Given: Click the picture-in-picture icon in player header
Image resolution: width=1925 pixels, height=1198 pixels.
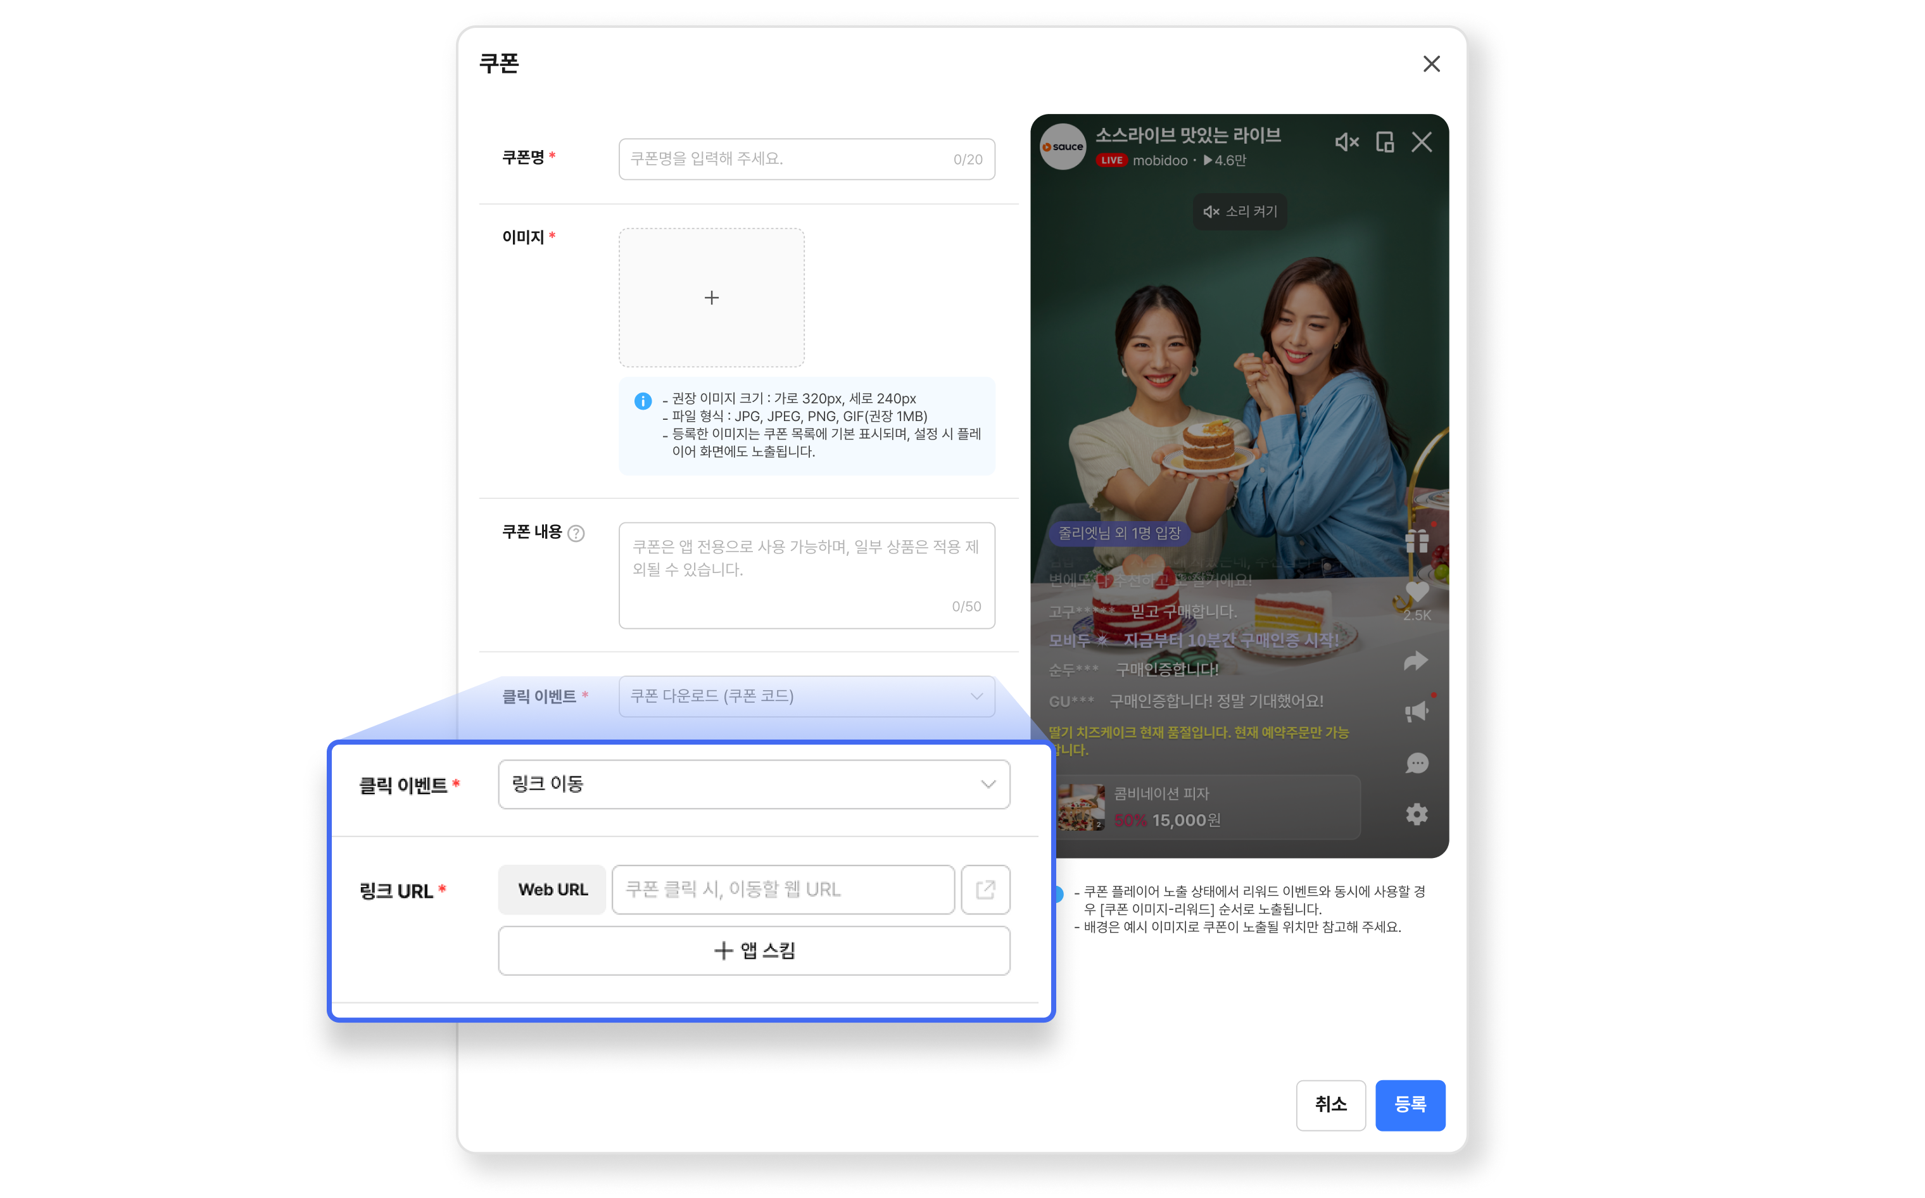Looking at the screenshot, I should [1385, 142].
